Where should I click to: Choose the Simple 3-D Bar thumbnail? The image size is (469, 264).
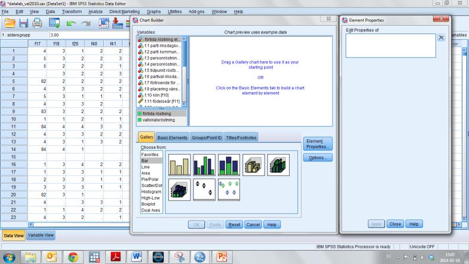pyautogui.click(x=254, y=165)
